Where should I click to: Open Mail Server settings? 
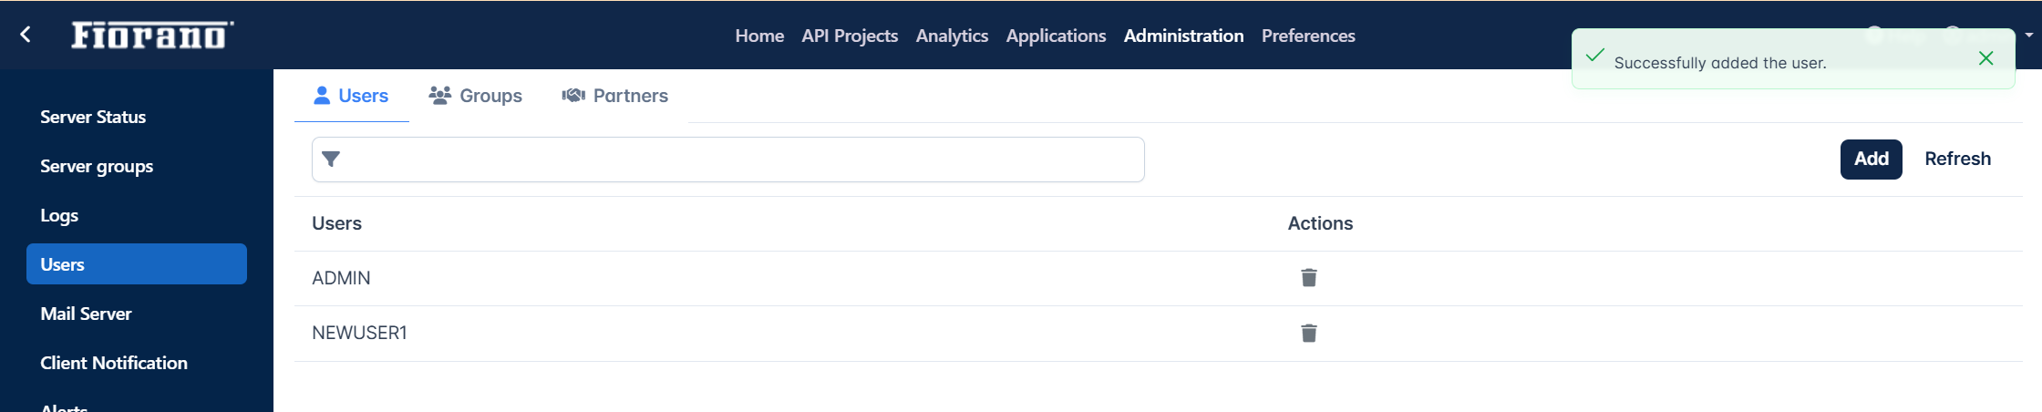[86, 314]
